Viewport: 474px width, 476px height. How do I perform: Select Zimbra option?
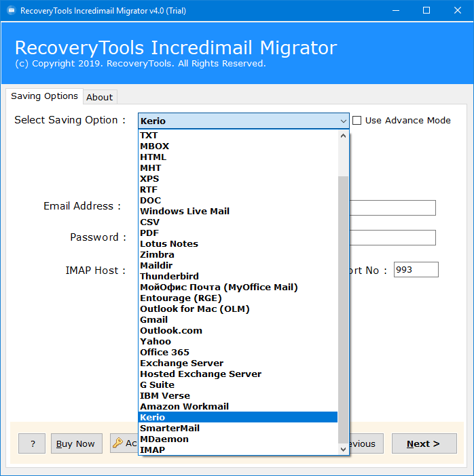point(238,255)
